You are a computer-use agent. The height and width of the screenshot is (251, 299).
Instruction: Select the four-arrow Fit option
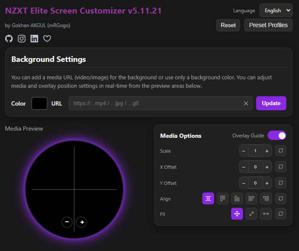(237, 214)
